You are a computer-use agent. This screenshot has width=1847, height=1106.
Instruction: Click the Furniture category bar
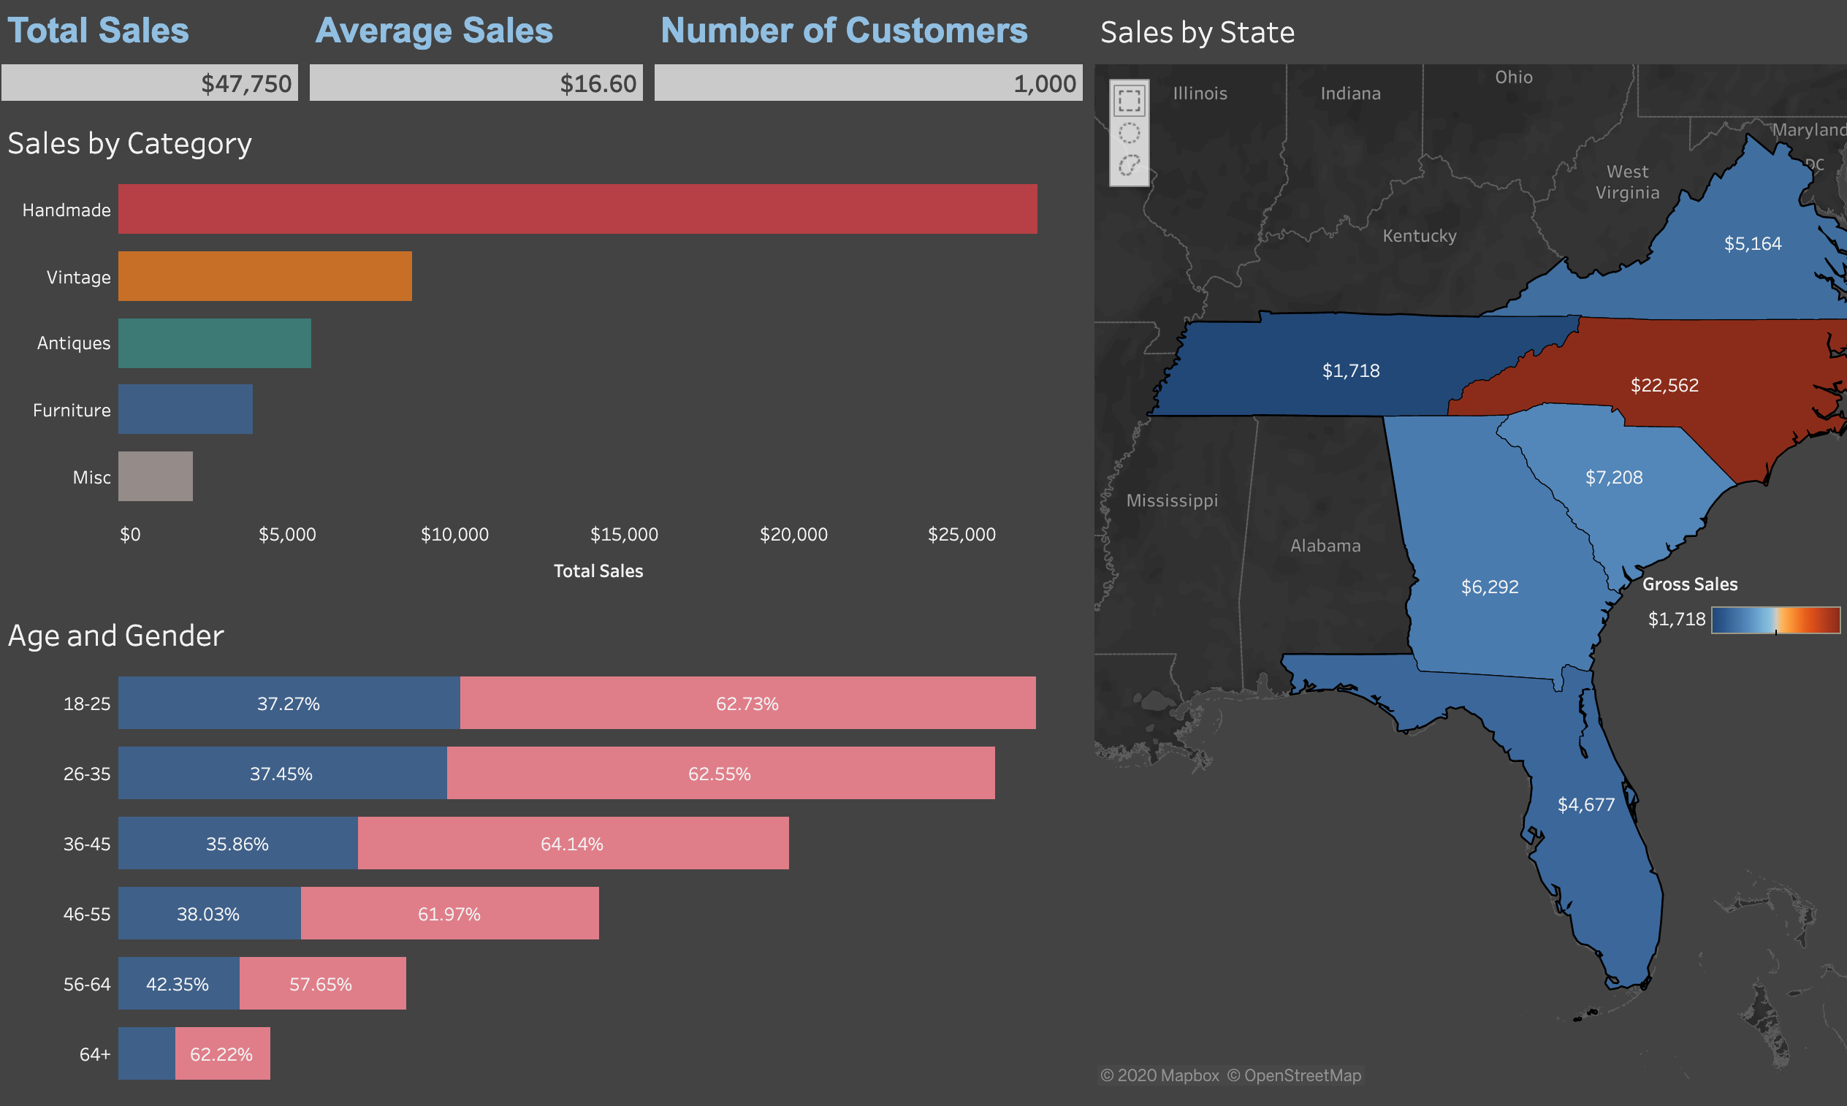pos(185,409)
